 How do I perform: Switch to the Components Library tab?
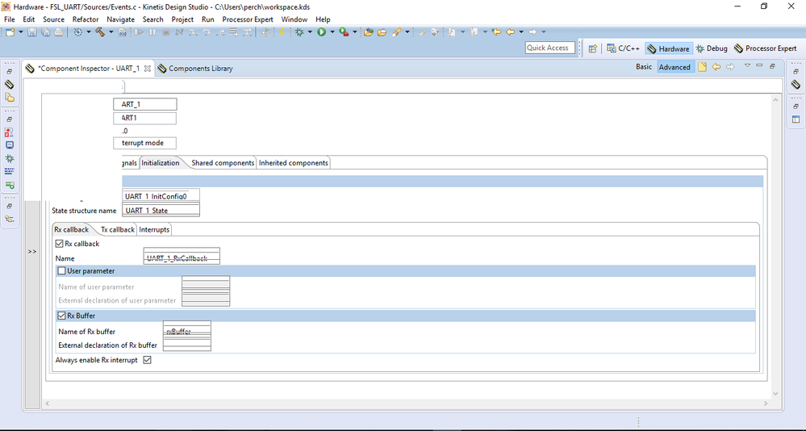coord(195,69)
